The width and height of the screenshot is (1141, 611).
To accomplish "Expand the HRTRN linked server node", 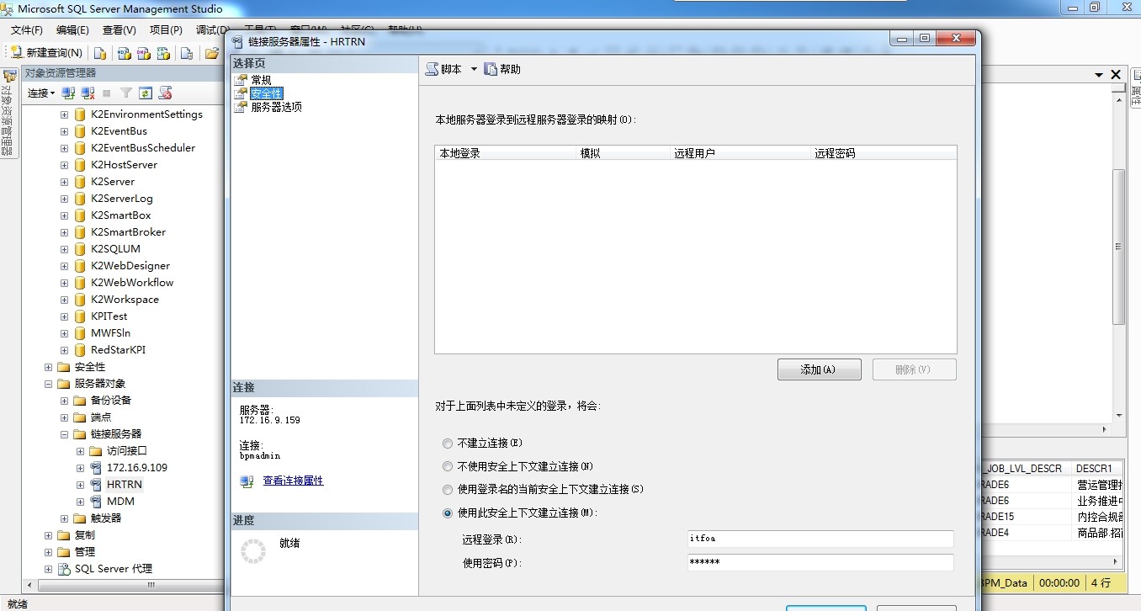I will [x=81, y=484].
